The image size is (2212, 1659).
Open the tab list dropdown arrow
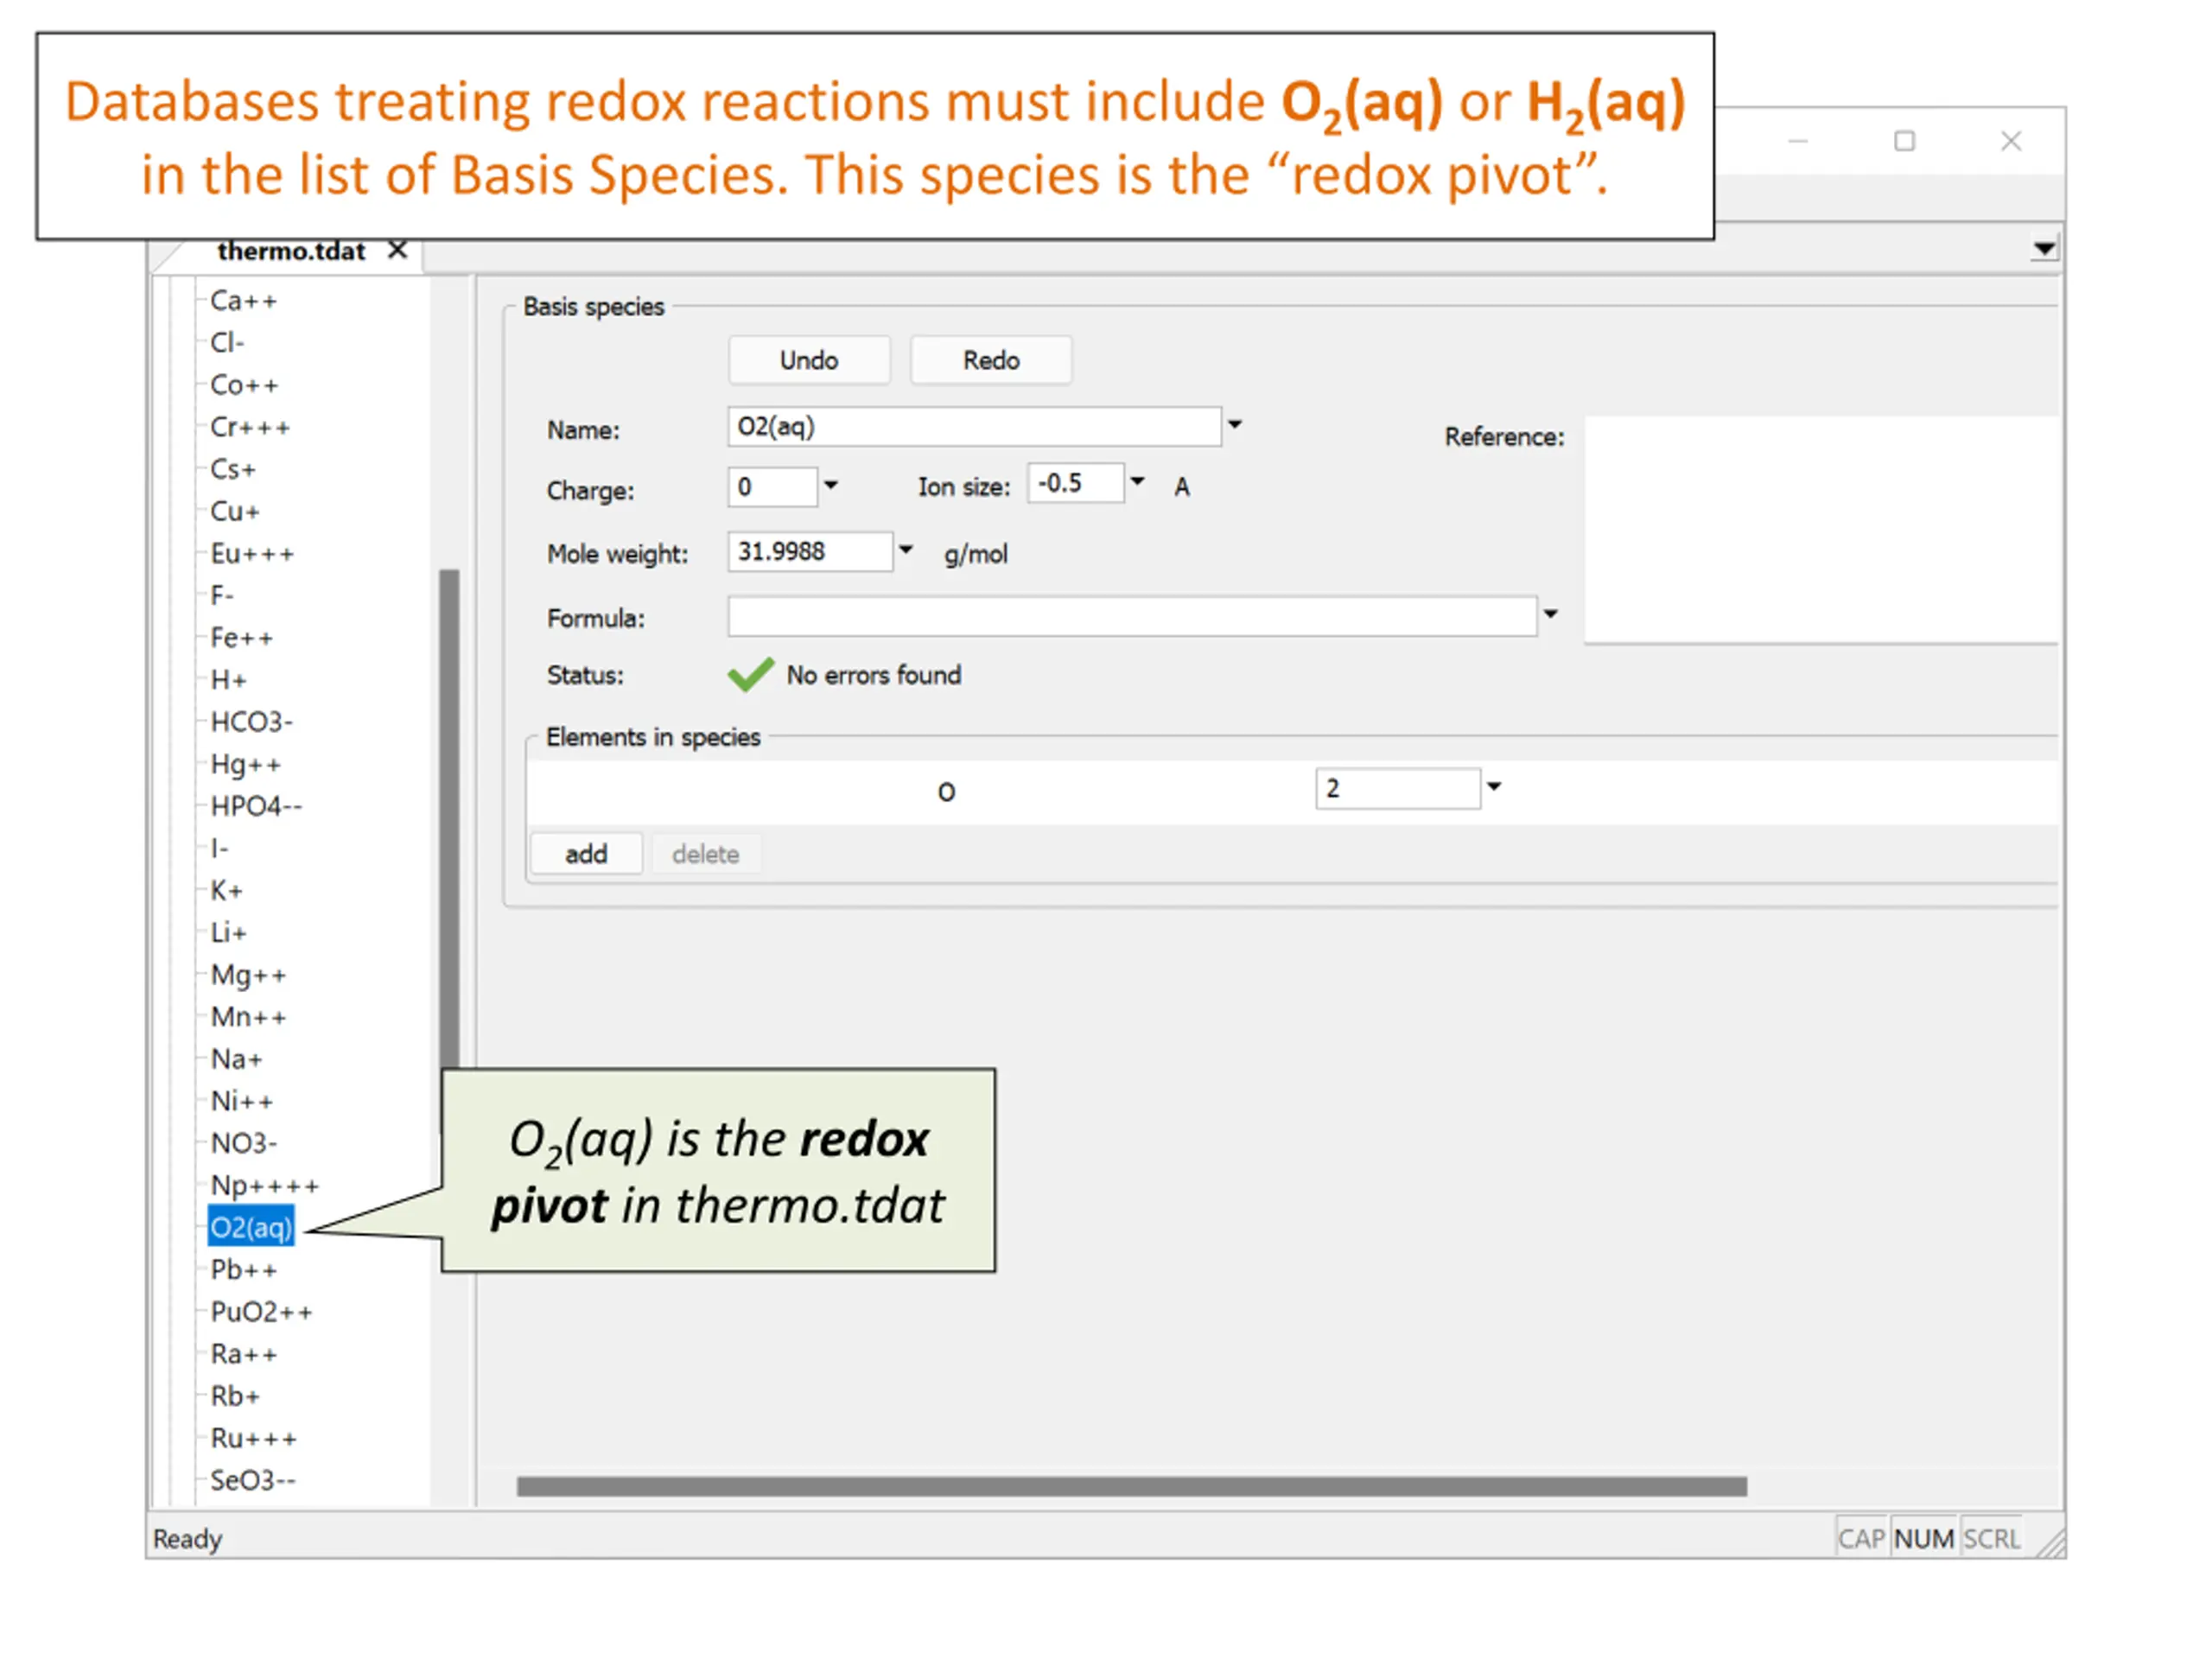coord(2043,248)
